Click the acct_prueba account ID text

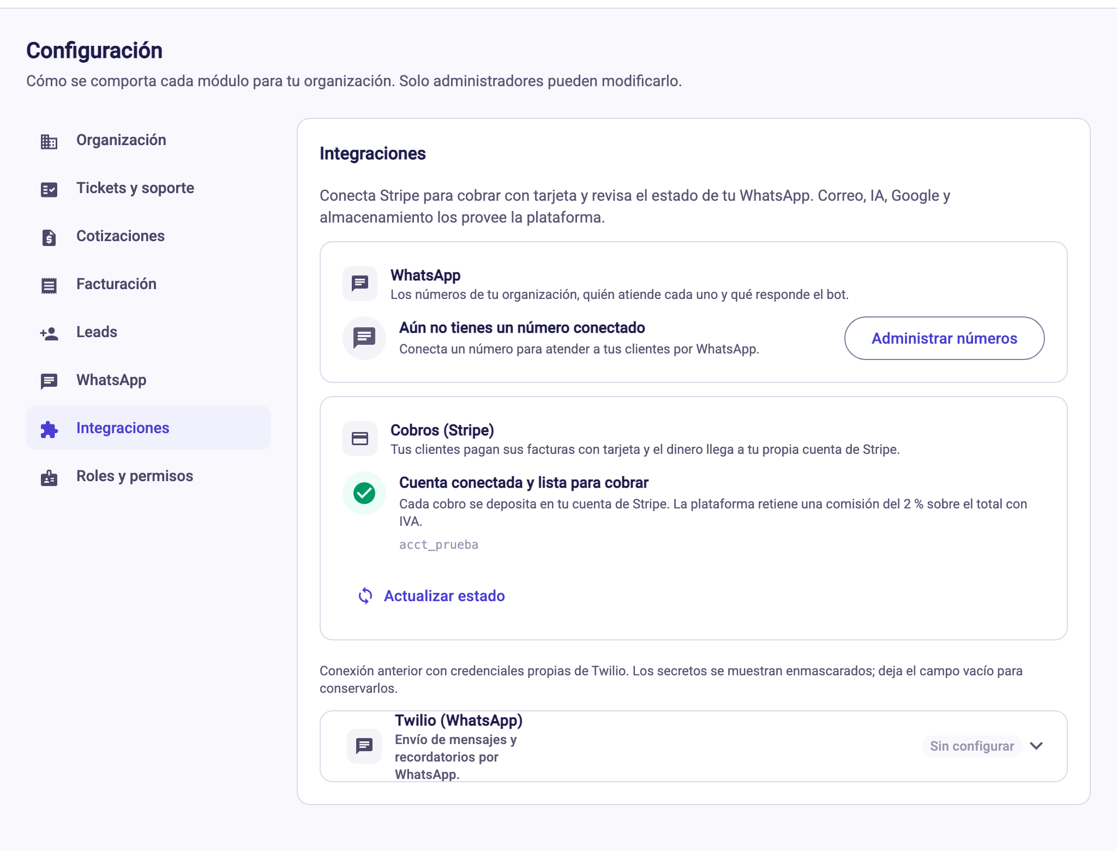click(439, 544)
